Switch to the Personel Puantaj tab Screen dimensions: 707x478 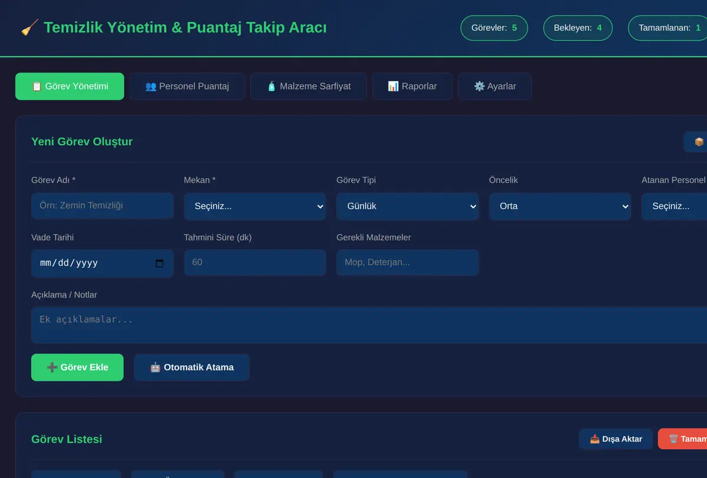(x=187, y=86)
